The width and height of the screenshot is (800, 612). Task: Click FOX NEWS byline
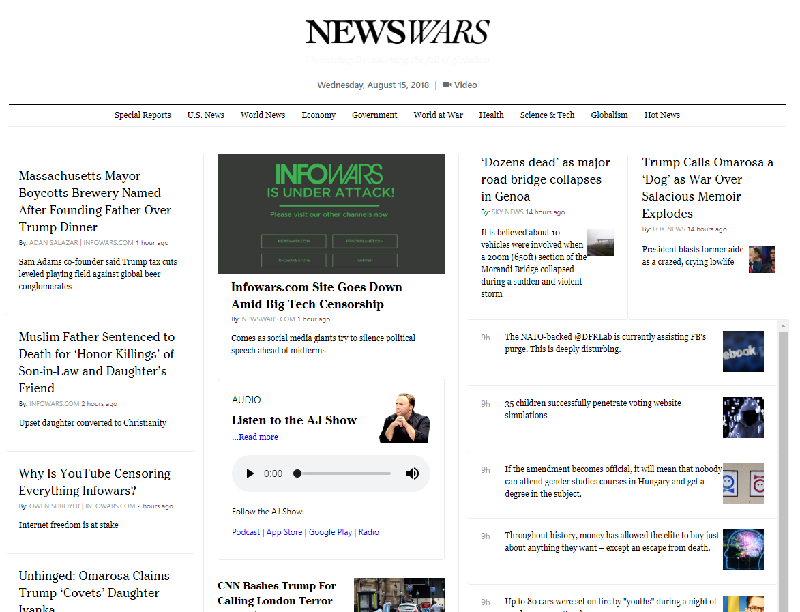coord(669,229)
